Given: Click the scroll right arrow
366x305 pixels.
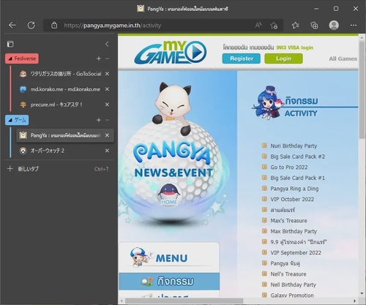Looking at the screenshot, I should pos(355,301).
